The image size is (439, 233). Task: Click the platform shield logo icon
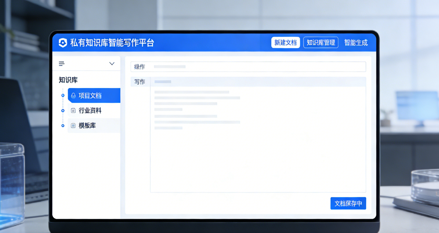tap(63, 43)
